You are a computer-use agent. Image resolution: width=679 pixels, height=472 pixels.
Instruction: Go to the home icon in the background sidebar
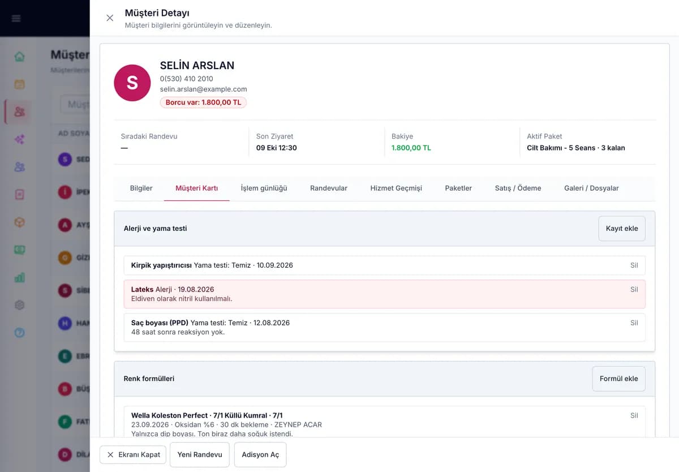(20, 57)
